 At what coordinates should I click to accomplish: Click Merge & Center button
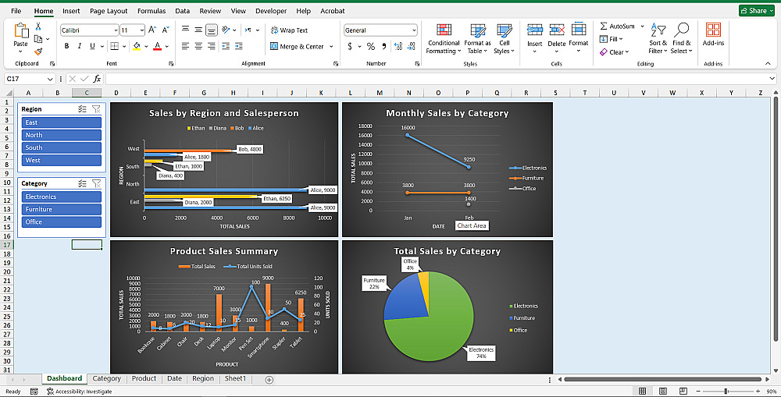(298, 46)
